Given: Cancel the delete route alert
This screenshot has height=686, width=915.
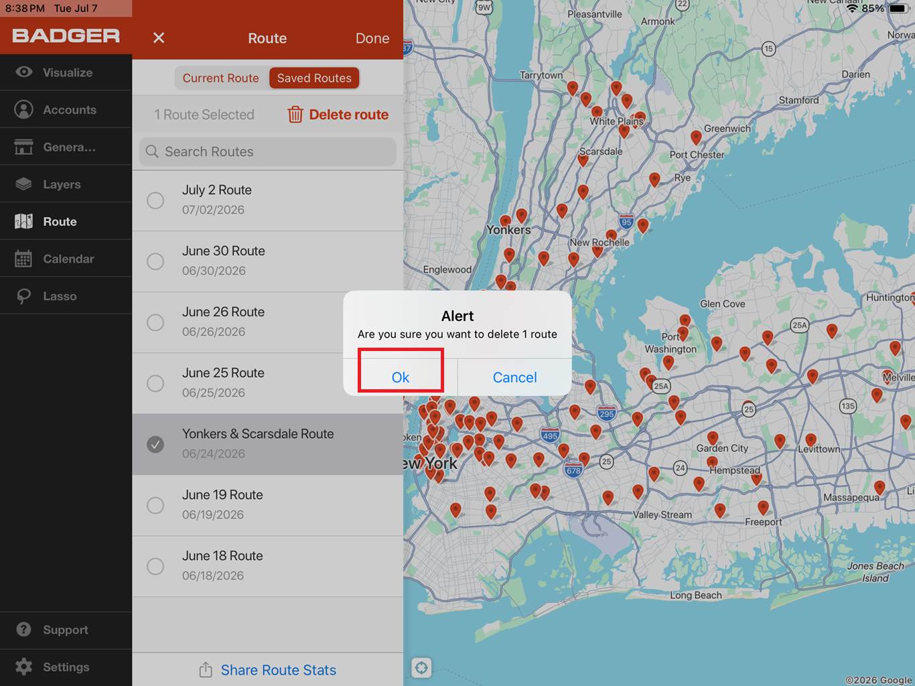Looking at the screenshot, I should coord(514,377).
